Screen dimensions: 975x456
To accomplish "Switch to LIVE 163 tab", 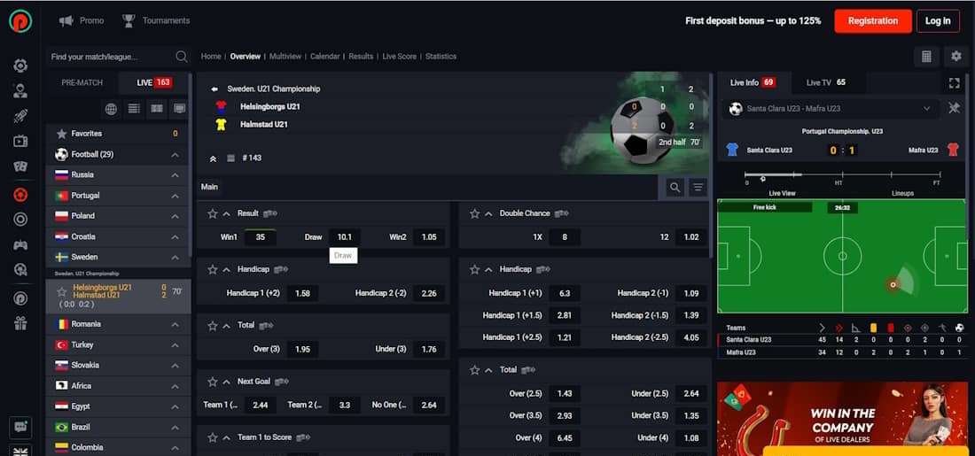I will pos(154,82).
